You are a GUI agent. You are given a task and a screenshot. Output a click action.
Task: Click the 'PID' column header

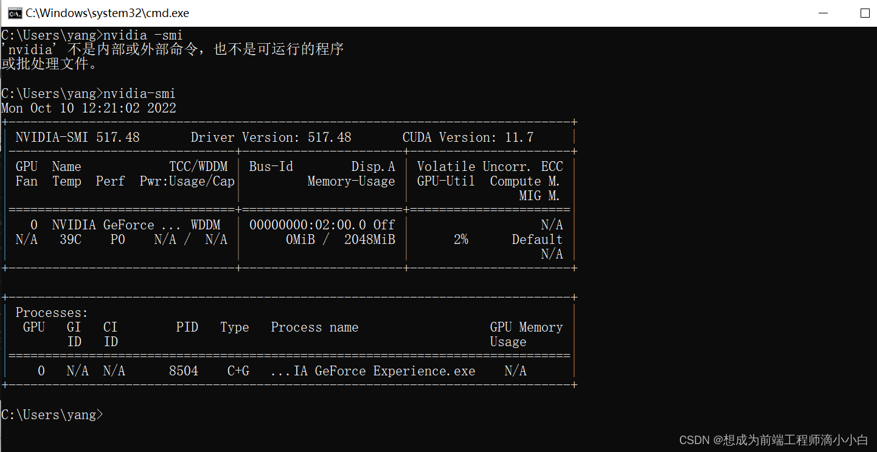[187, 327]
